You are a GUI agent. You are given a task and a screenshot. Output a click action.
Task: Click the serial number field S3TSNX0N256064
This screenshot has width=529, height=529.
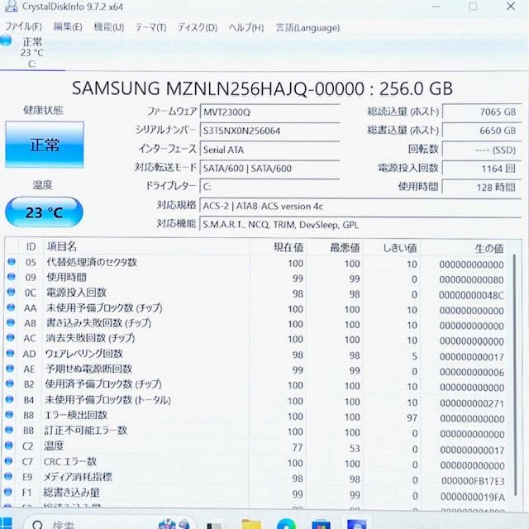coord(269,131)
